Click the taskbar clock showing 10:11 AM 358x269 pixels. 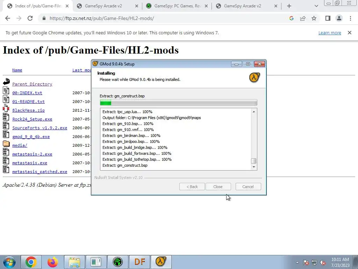pyautogui.click(x=340, y=262)
